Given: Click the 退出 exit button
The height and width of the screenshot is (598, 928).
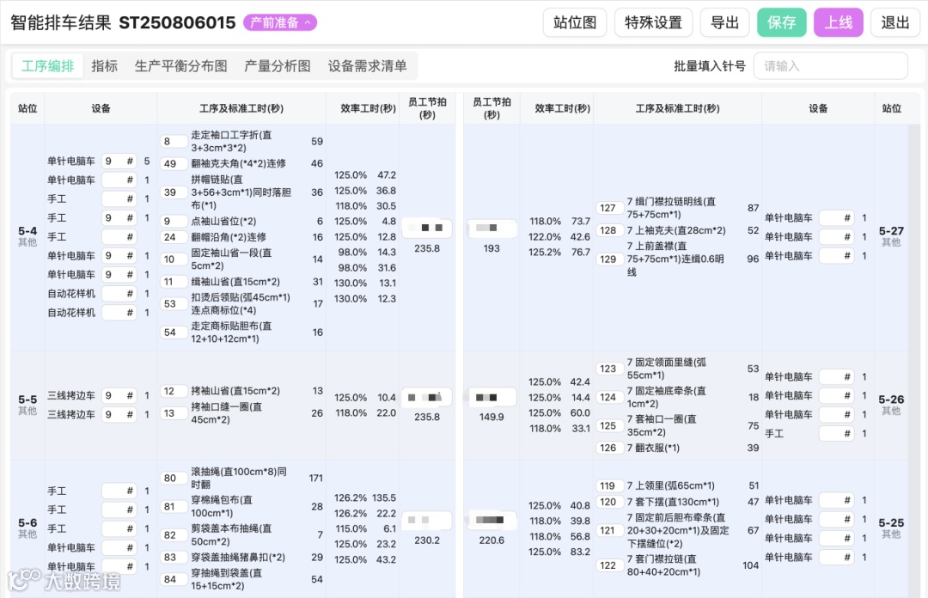Looking at the screenshot, I should coord(894,23).
